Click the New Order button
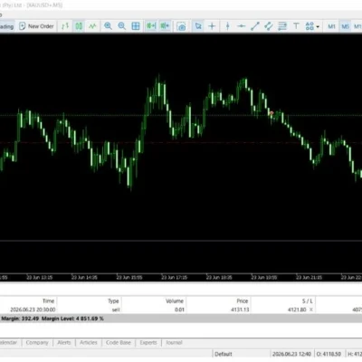 coord(36,26)
